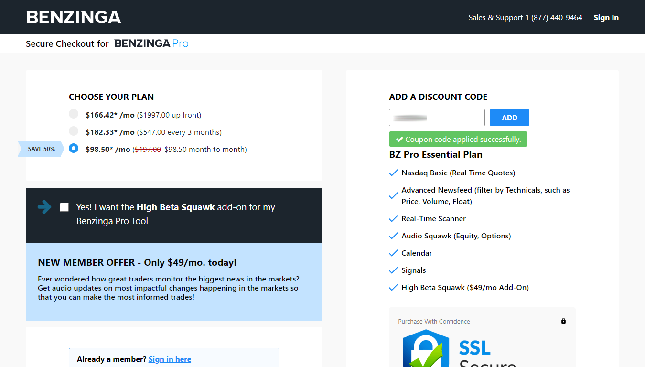645x367 pixels.
Task: Click the ADD A DISCOUNT CODE heading
Action: tap(438, 97)
